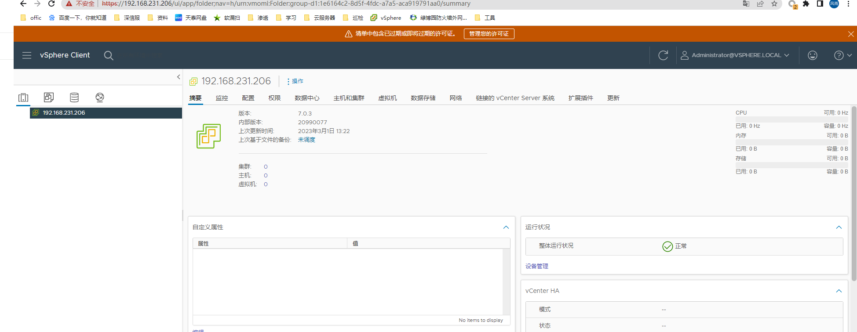857x332 pixels.
Task: Open the 链接的 vCenter Server 系统 tab
Action: (515, 98)
